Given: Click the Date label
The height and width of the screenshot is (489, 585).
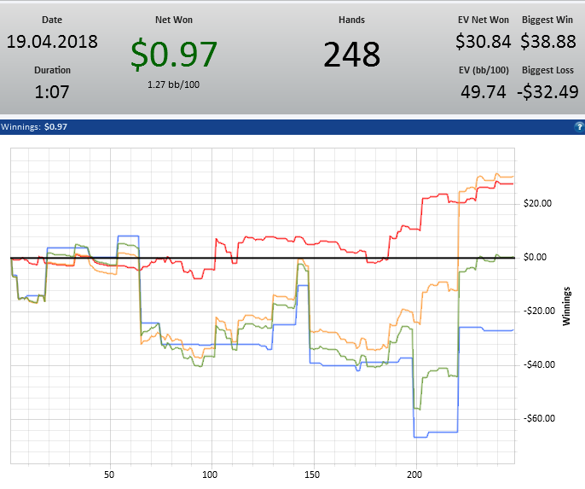Looking at the screenshot, I should click(52, 20).
